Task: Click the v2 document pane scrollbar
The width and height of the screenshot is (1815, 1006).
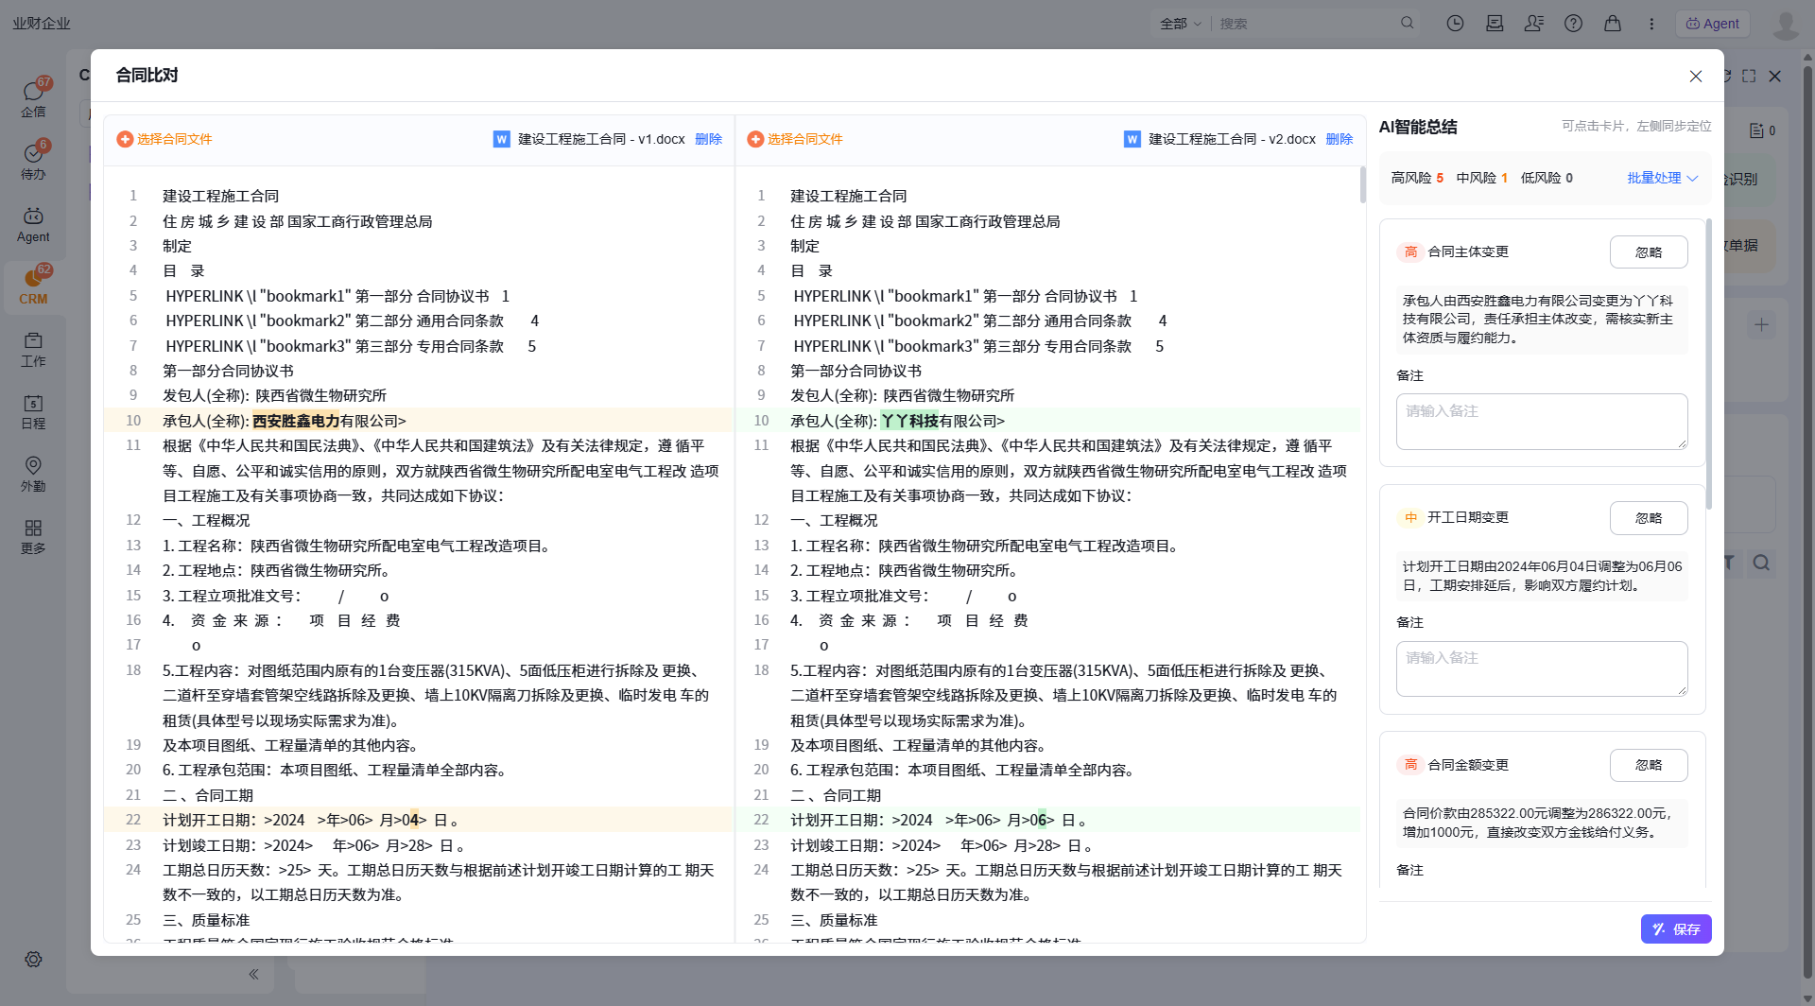Action: pyautogui.click(x=1362, y=185)
